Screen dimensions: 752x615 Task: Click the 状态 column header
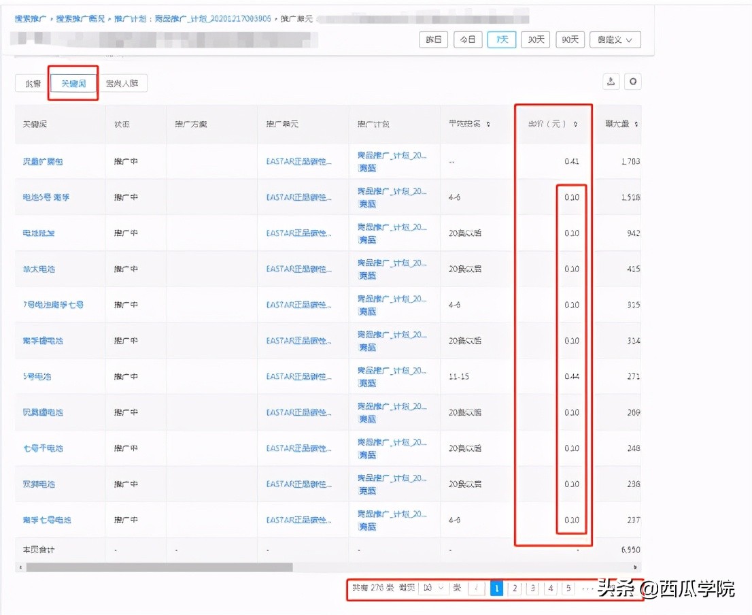(122, 124)
